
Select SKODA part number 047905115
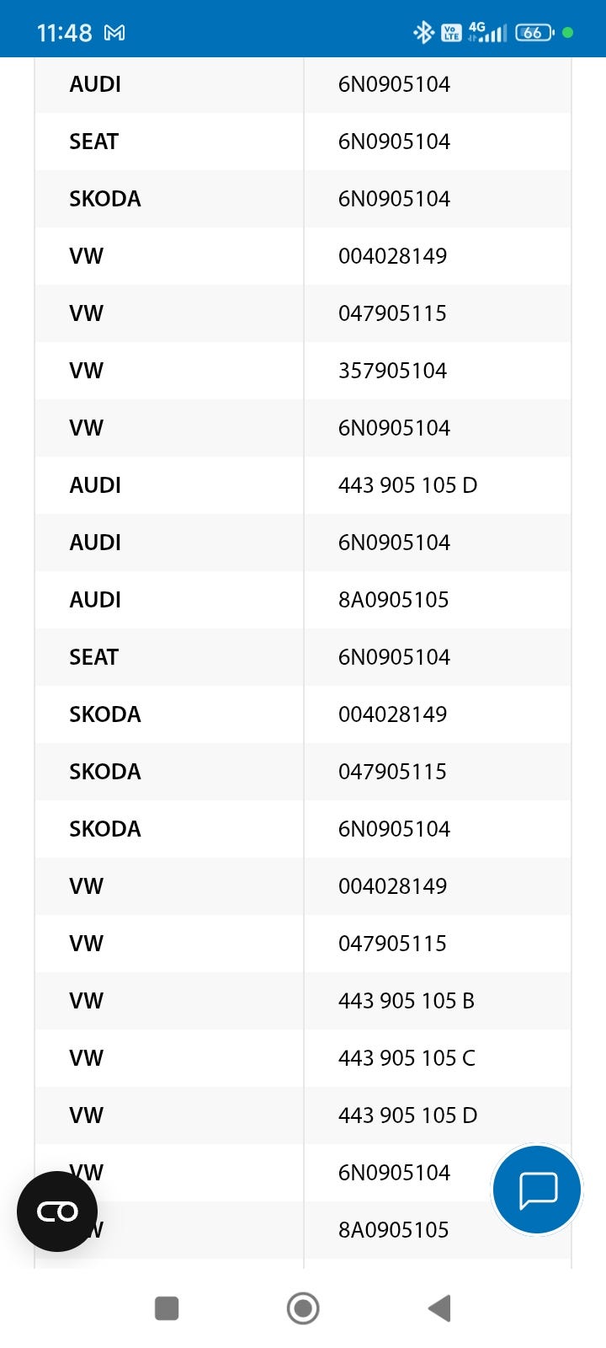coord(392,772)
